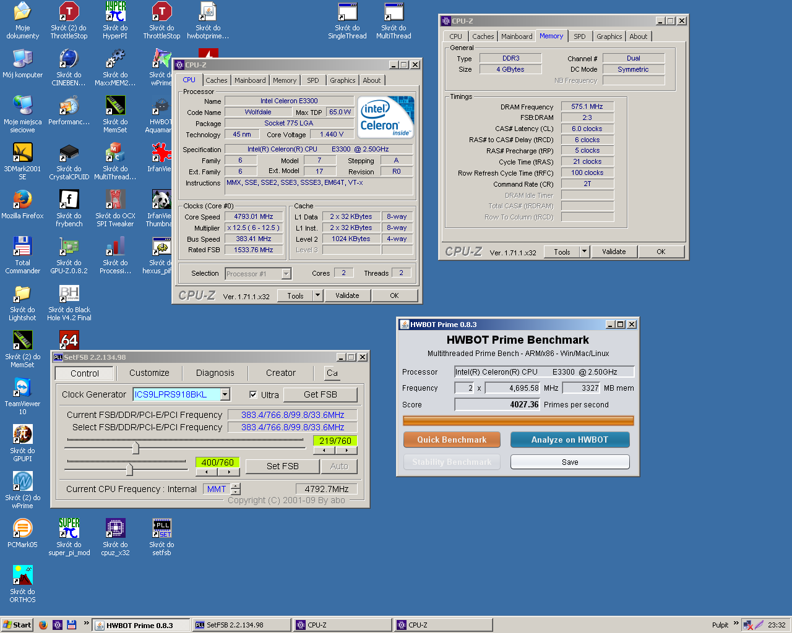Open Tools dropdown arrow in CPU-Z Memory window
The width and height of the screenshot is (792, 633).
pyautogui.click(x=584, y=252)
